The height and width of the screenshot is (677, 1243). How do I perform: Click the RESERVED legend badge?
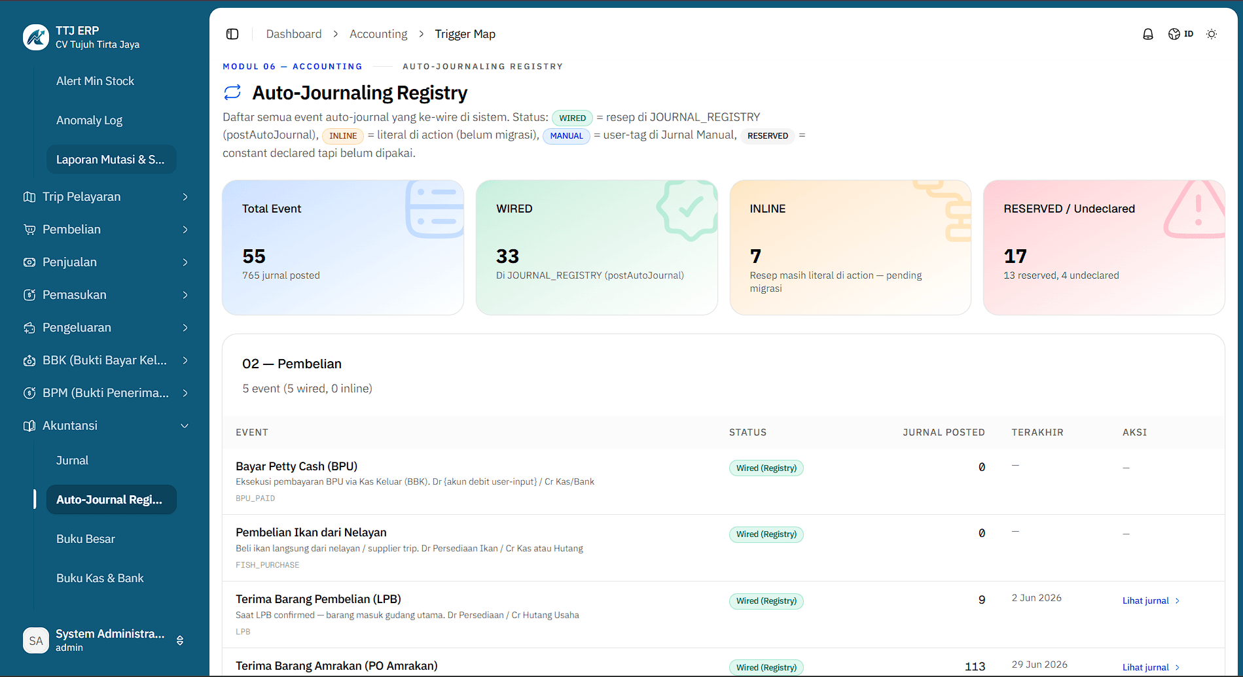click(x=768, y=135)
